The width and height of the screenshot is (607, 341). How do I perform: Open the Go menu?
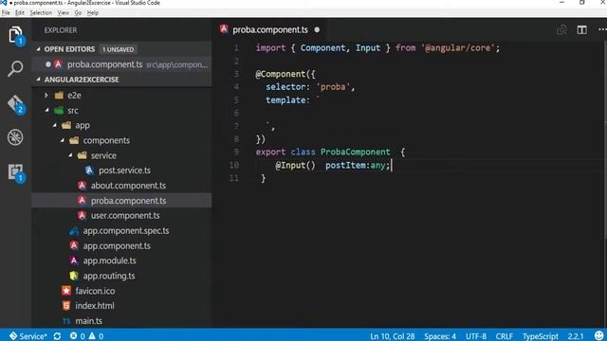[x=78, y=12]
